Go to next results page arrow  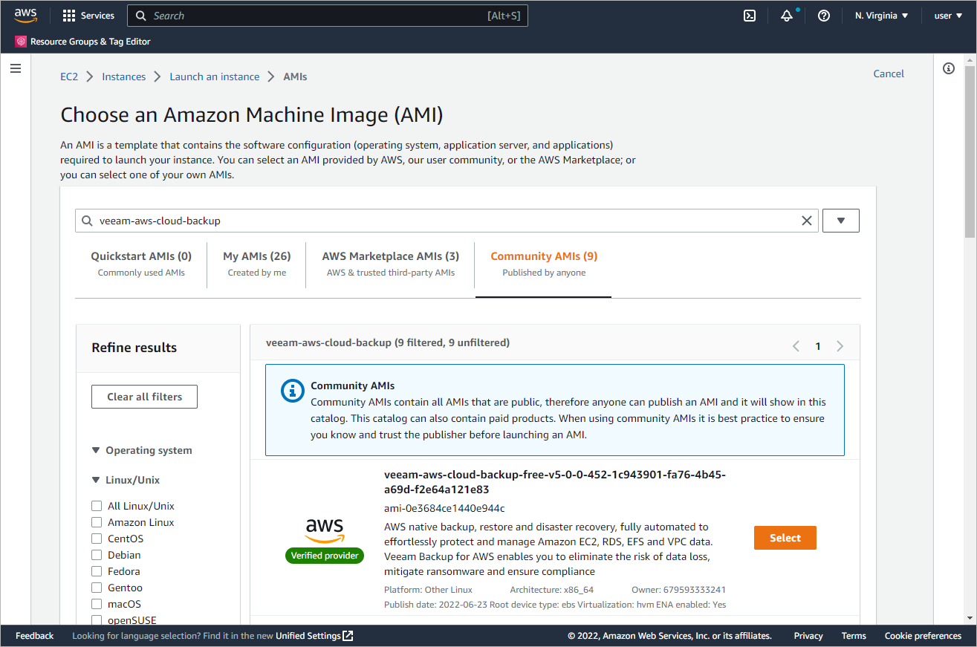(x=840, y=346)
